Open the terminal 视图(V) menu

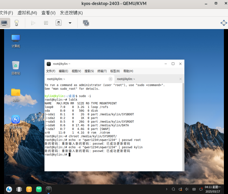76,71
